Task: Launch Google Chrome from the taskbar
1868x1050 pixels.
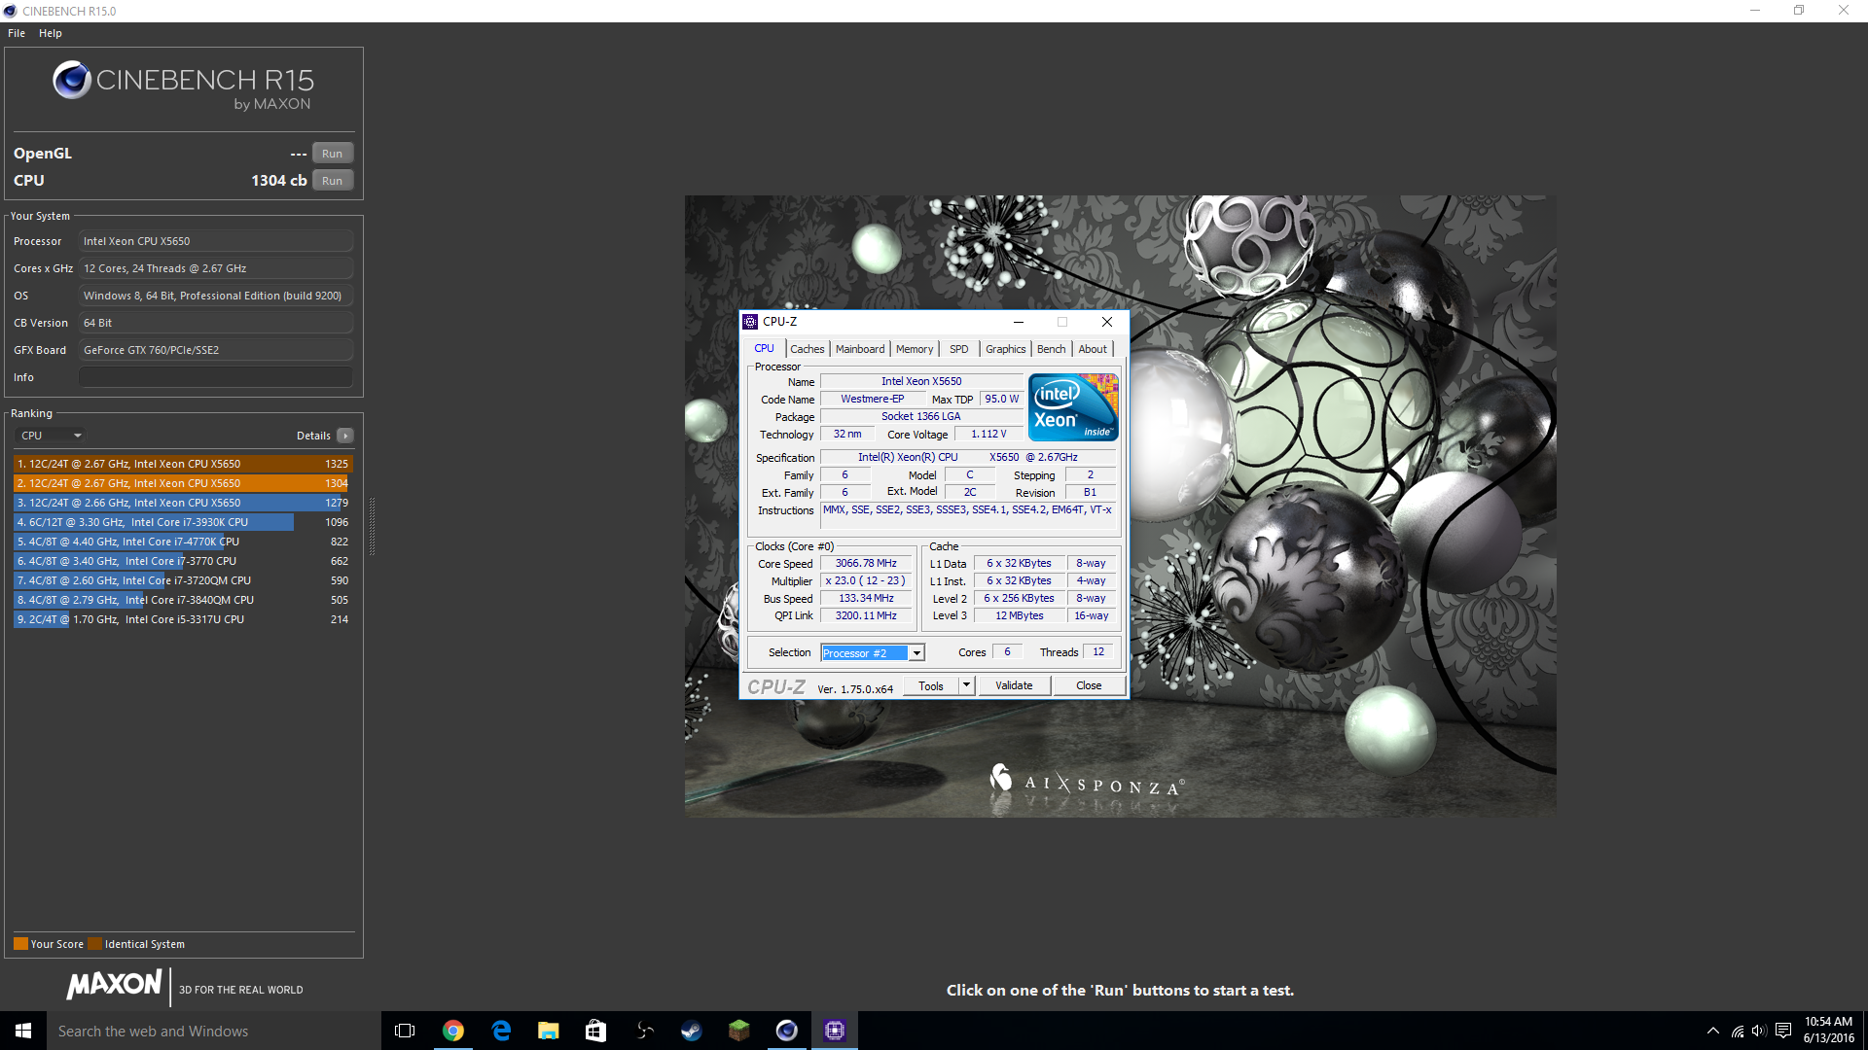Action: tap(453, 1031)
